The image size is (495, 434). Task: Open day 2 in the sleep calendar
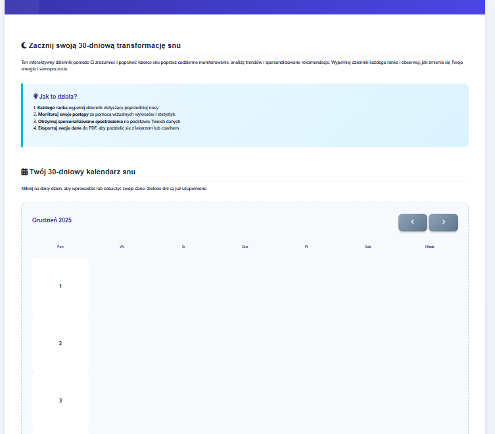tap(60, 343)
